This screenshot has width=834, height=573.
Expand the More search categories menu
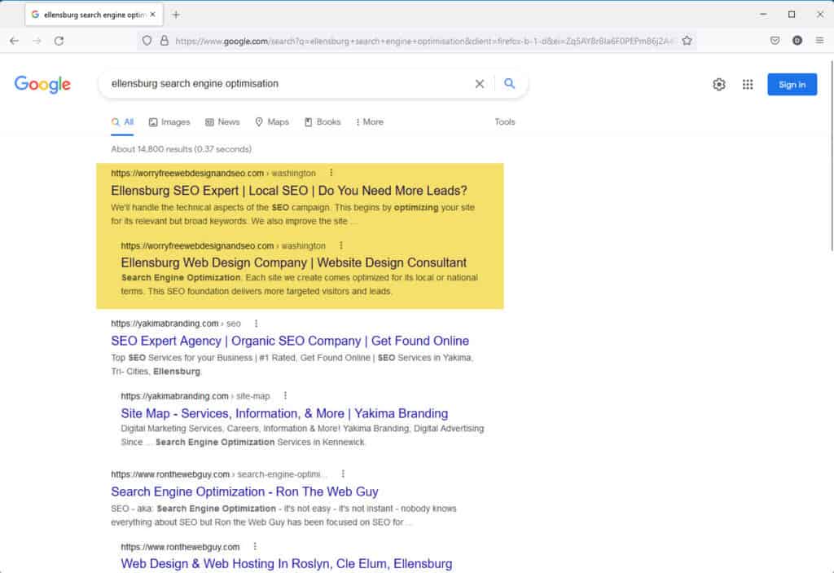(369, 122)
